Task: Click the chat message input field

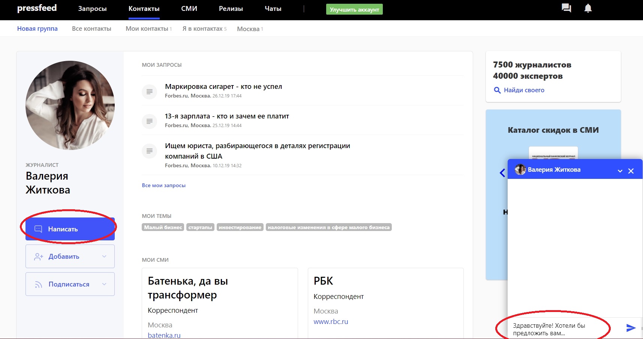Action: 562,329
